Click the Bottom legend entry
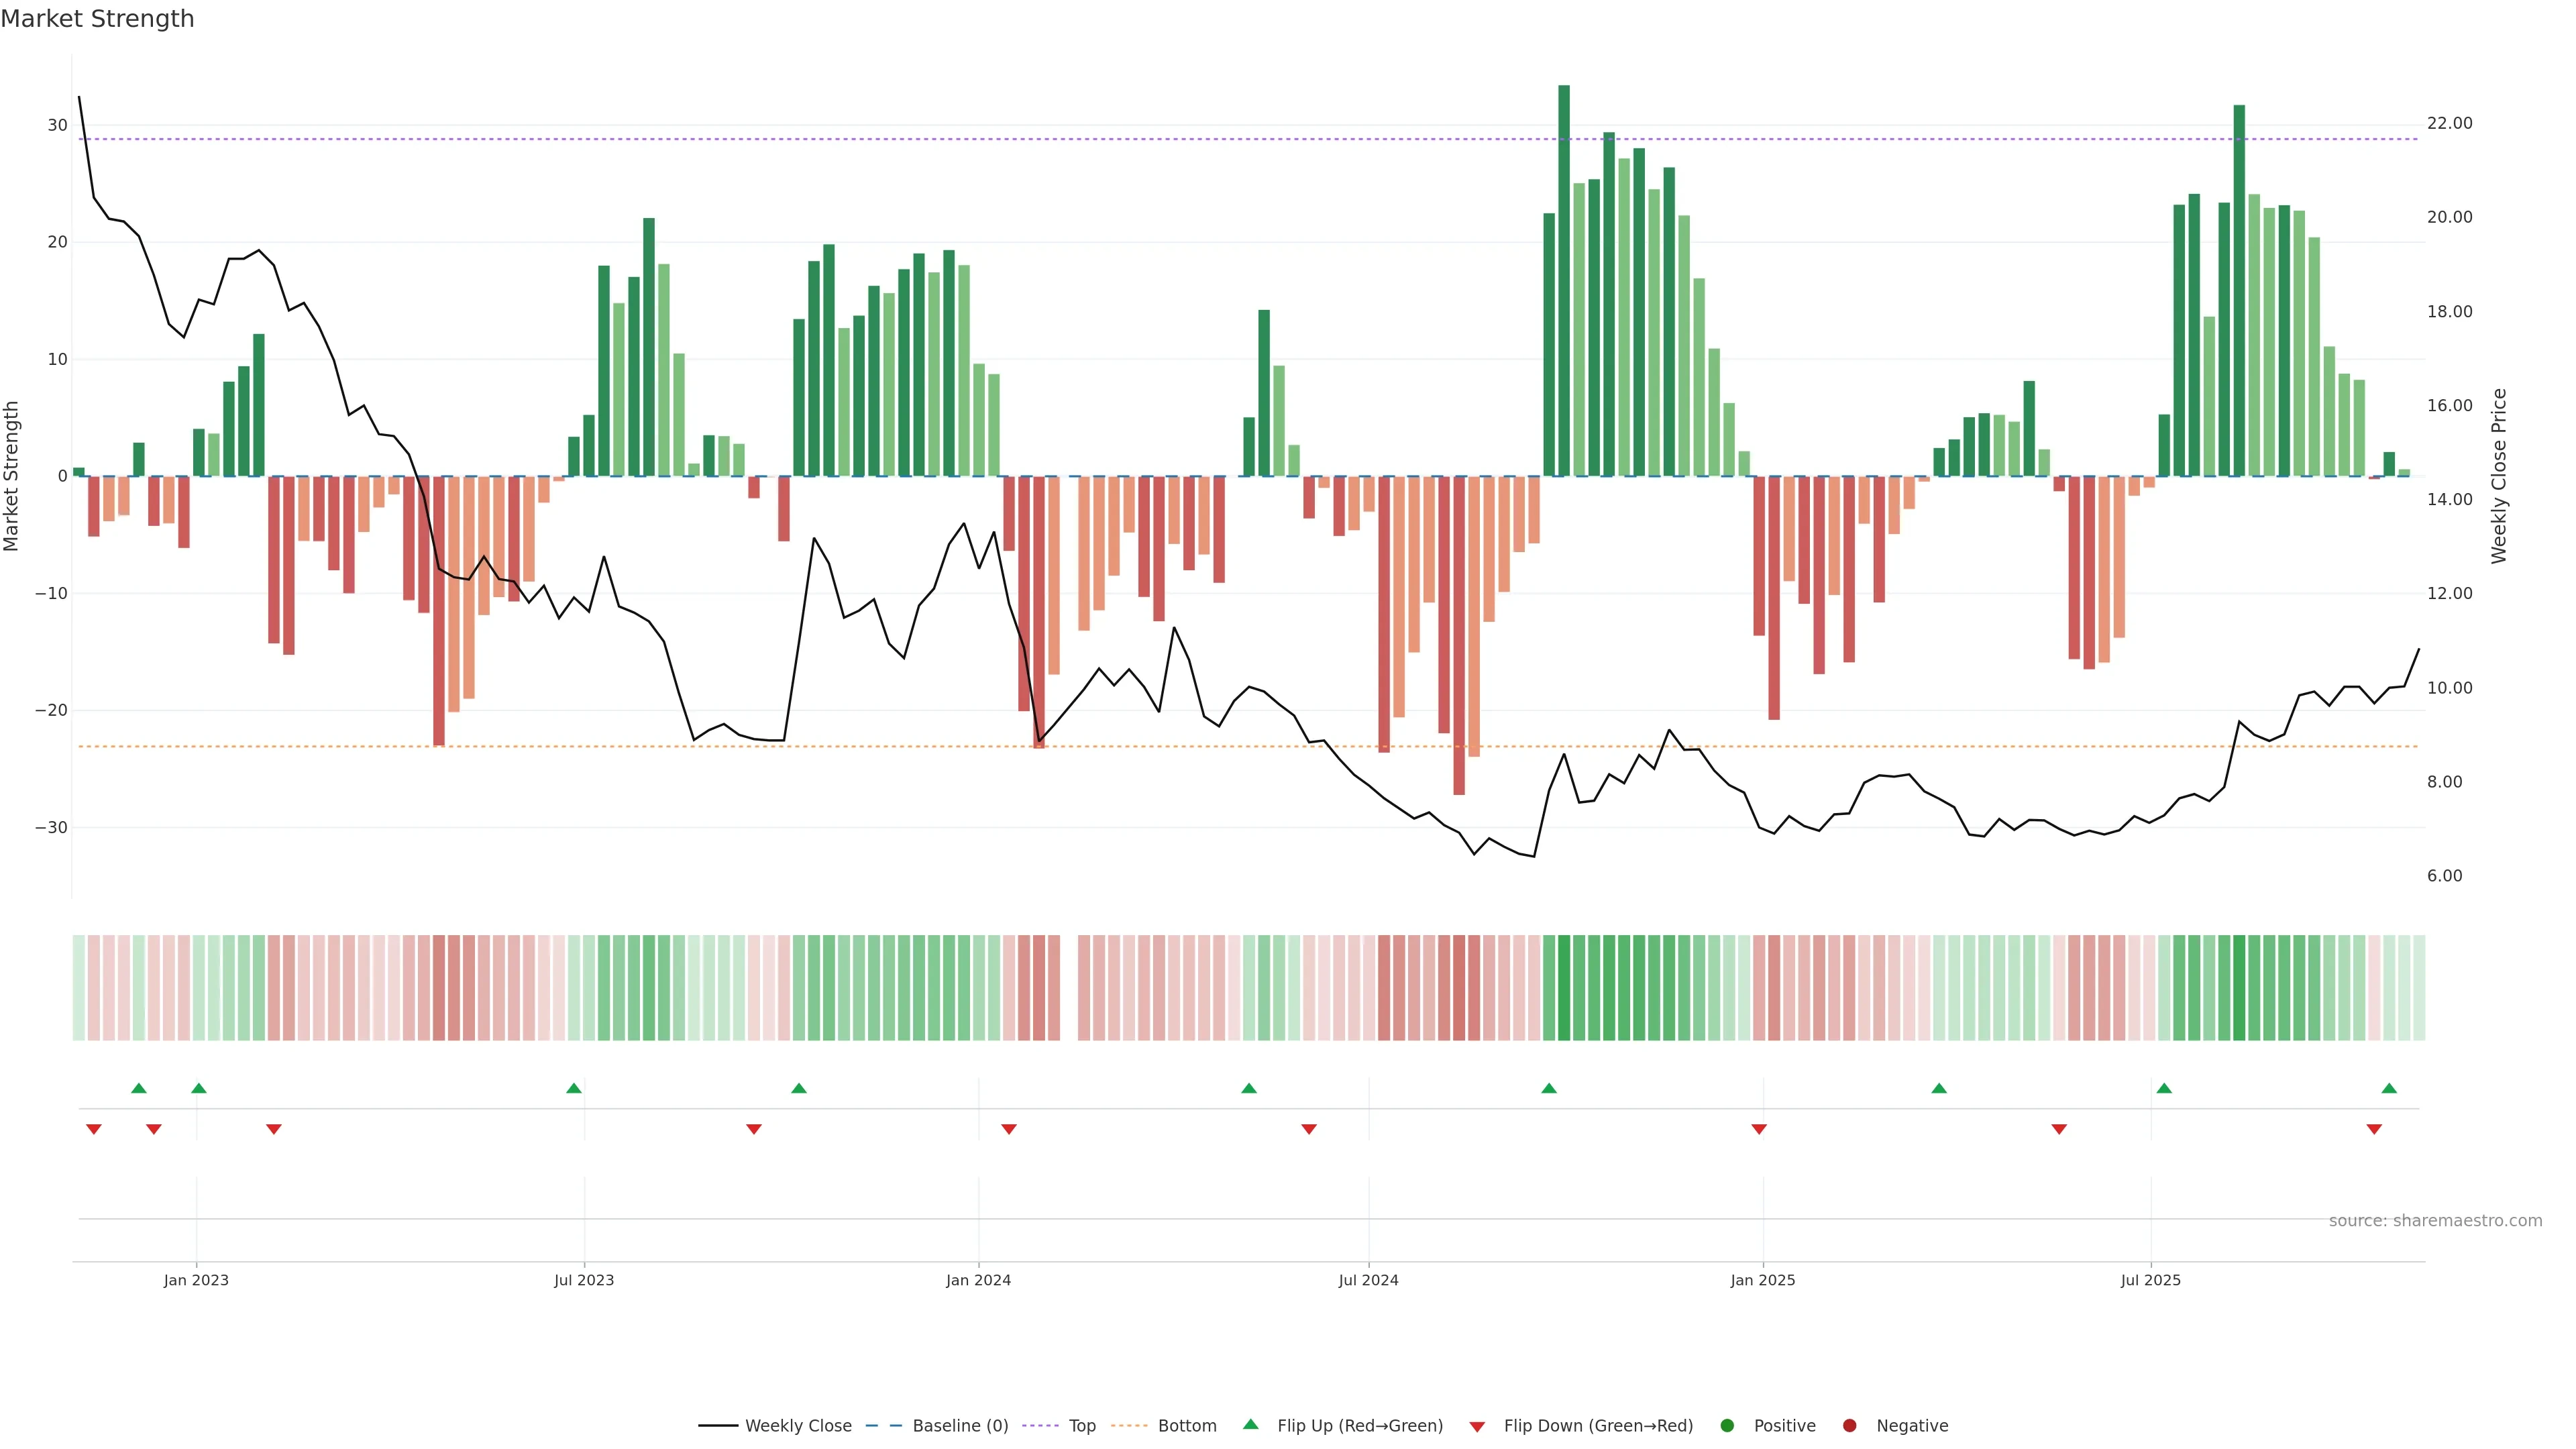Viewport: 2576px width, 1449px height. (1186, 1426)
